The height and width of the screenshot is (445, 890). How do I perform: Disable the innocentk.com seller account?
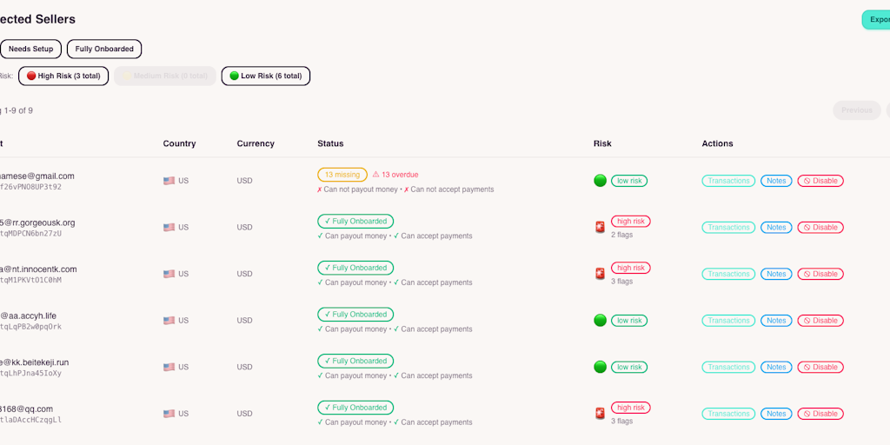click(x=820, y=274)
